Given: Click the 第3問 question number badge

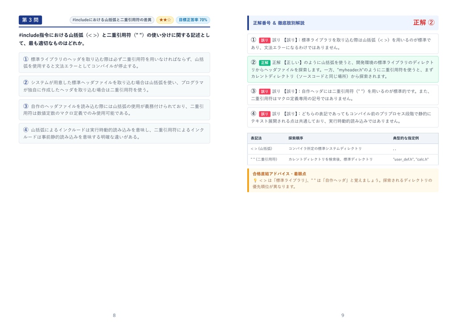Looking at the screenshot, I should pos(30,20).
